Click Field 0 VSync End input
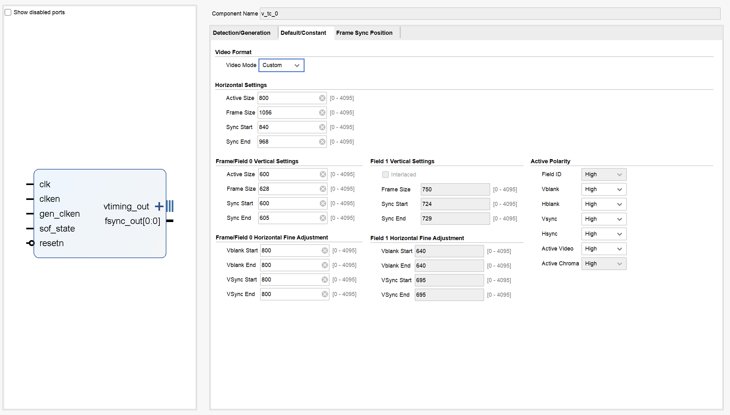730x415 pixels. point(294,294)
